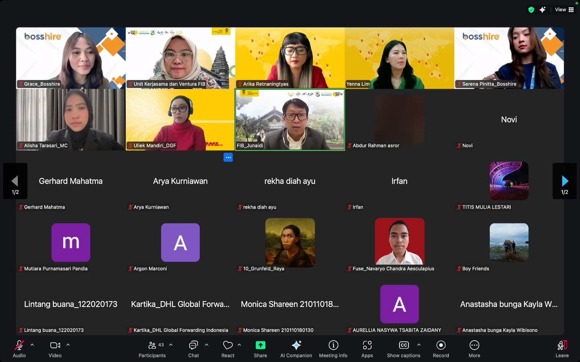Viewport: 580px width, 362px height.
Task: Open the blue three-dots menu on video tile
Action: click(x=228, y=157)
